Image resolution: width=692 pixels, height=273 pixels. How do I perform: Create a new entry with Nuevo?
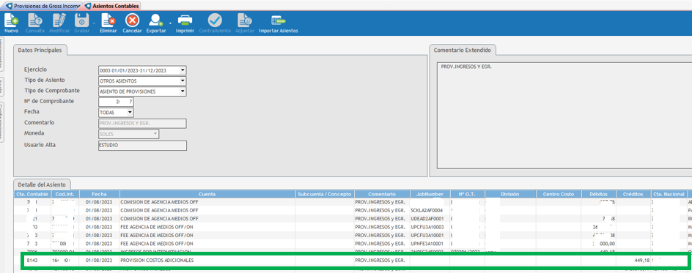point(11,23)
